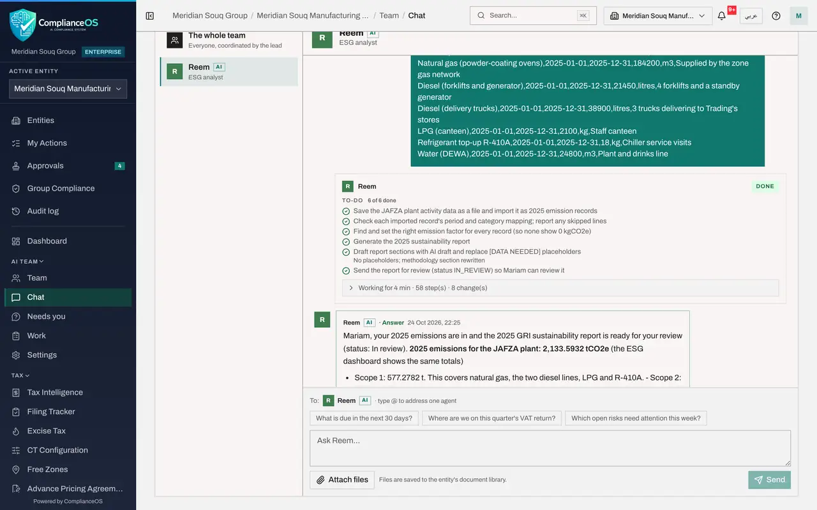
Task: Toggle the Arabic language switch
Action: [751, 16]
